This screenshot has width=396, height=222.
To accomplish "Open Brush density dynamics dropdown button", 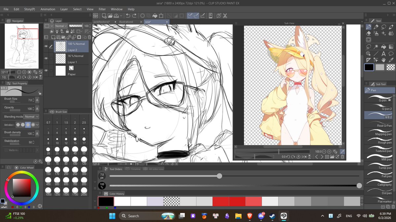I will pyautogui.click(x=37, y=134).
